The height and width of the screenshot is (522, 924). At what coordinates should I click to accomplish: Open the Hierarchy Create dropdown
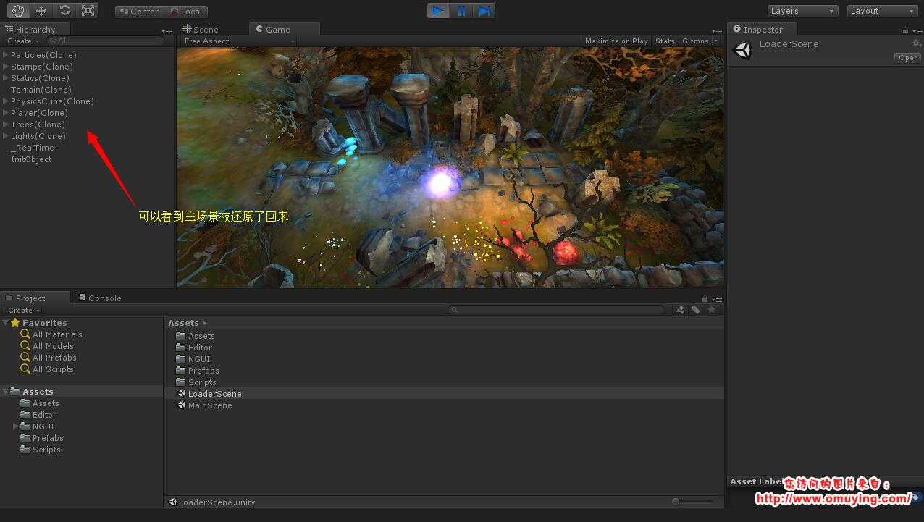pyautogui.click(x=23, y=41)
